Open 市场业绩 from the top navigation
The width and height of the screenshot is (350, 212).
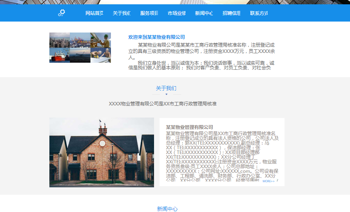[x=177, y=13]
